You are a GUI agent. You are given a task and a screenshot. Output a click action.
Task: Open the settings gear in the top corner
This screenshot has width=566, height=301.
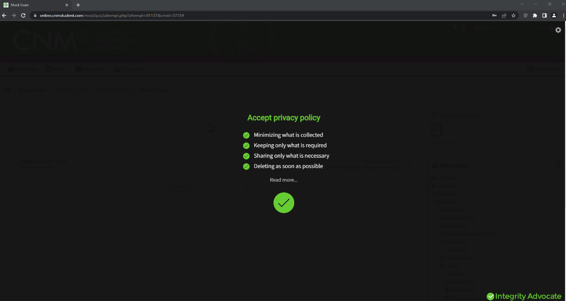(558, 30)
